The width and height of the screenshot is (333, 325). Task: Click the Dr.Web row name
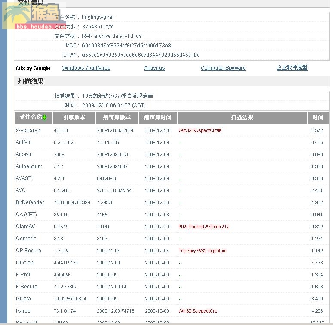tap(24, 263)
